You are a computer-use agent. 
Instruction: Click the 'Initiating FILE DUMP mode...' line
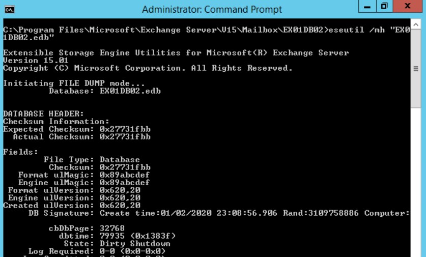pyautogui.click(x=74, y=83)
